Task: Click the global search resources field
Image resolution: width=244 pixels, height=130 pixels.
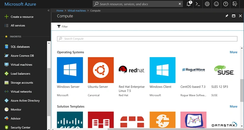Action: 138,4
